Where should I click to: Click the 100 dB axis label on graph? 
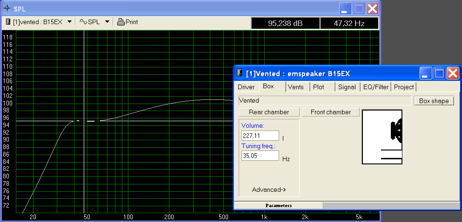tap(7, 103)
